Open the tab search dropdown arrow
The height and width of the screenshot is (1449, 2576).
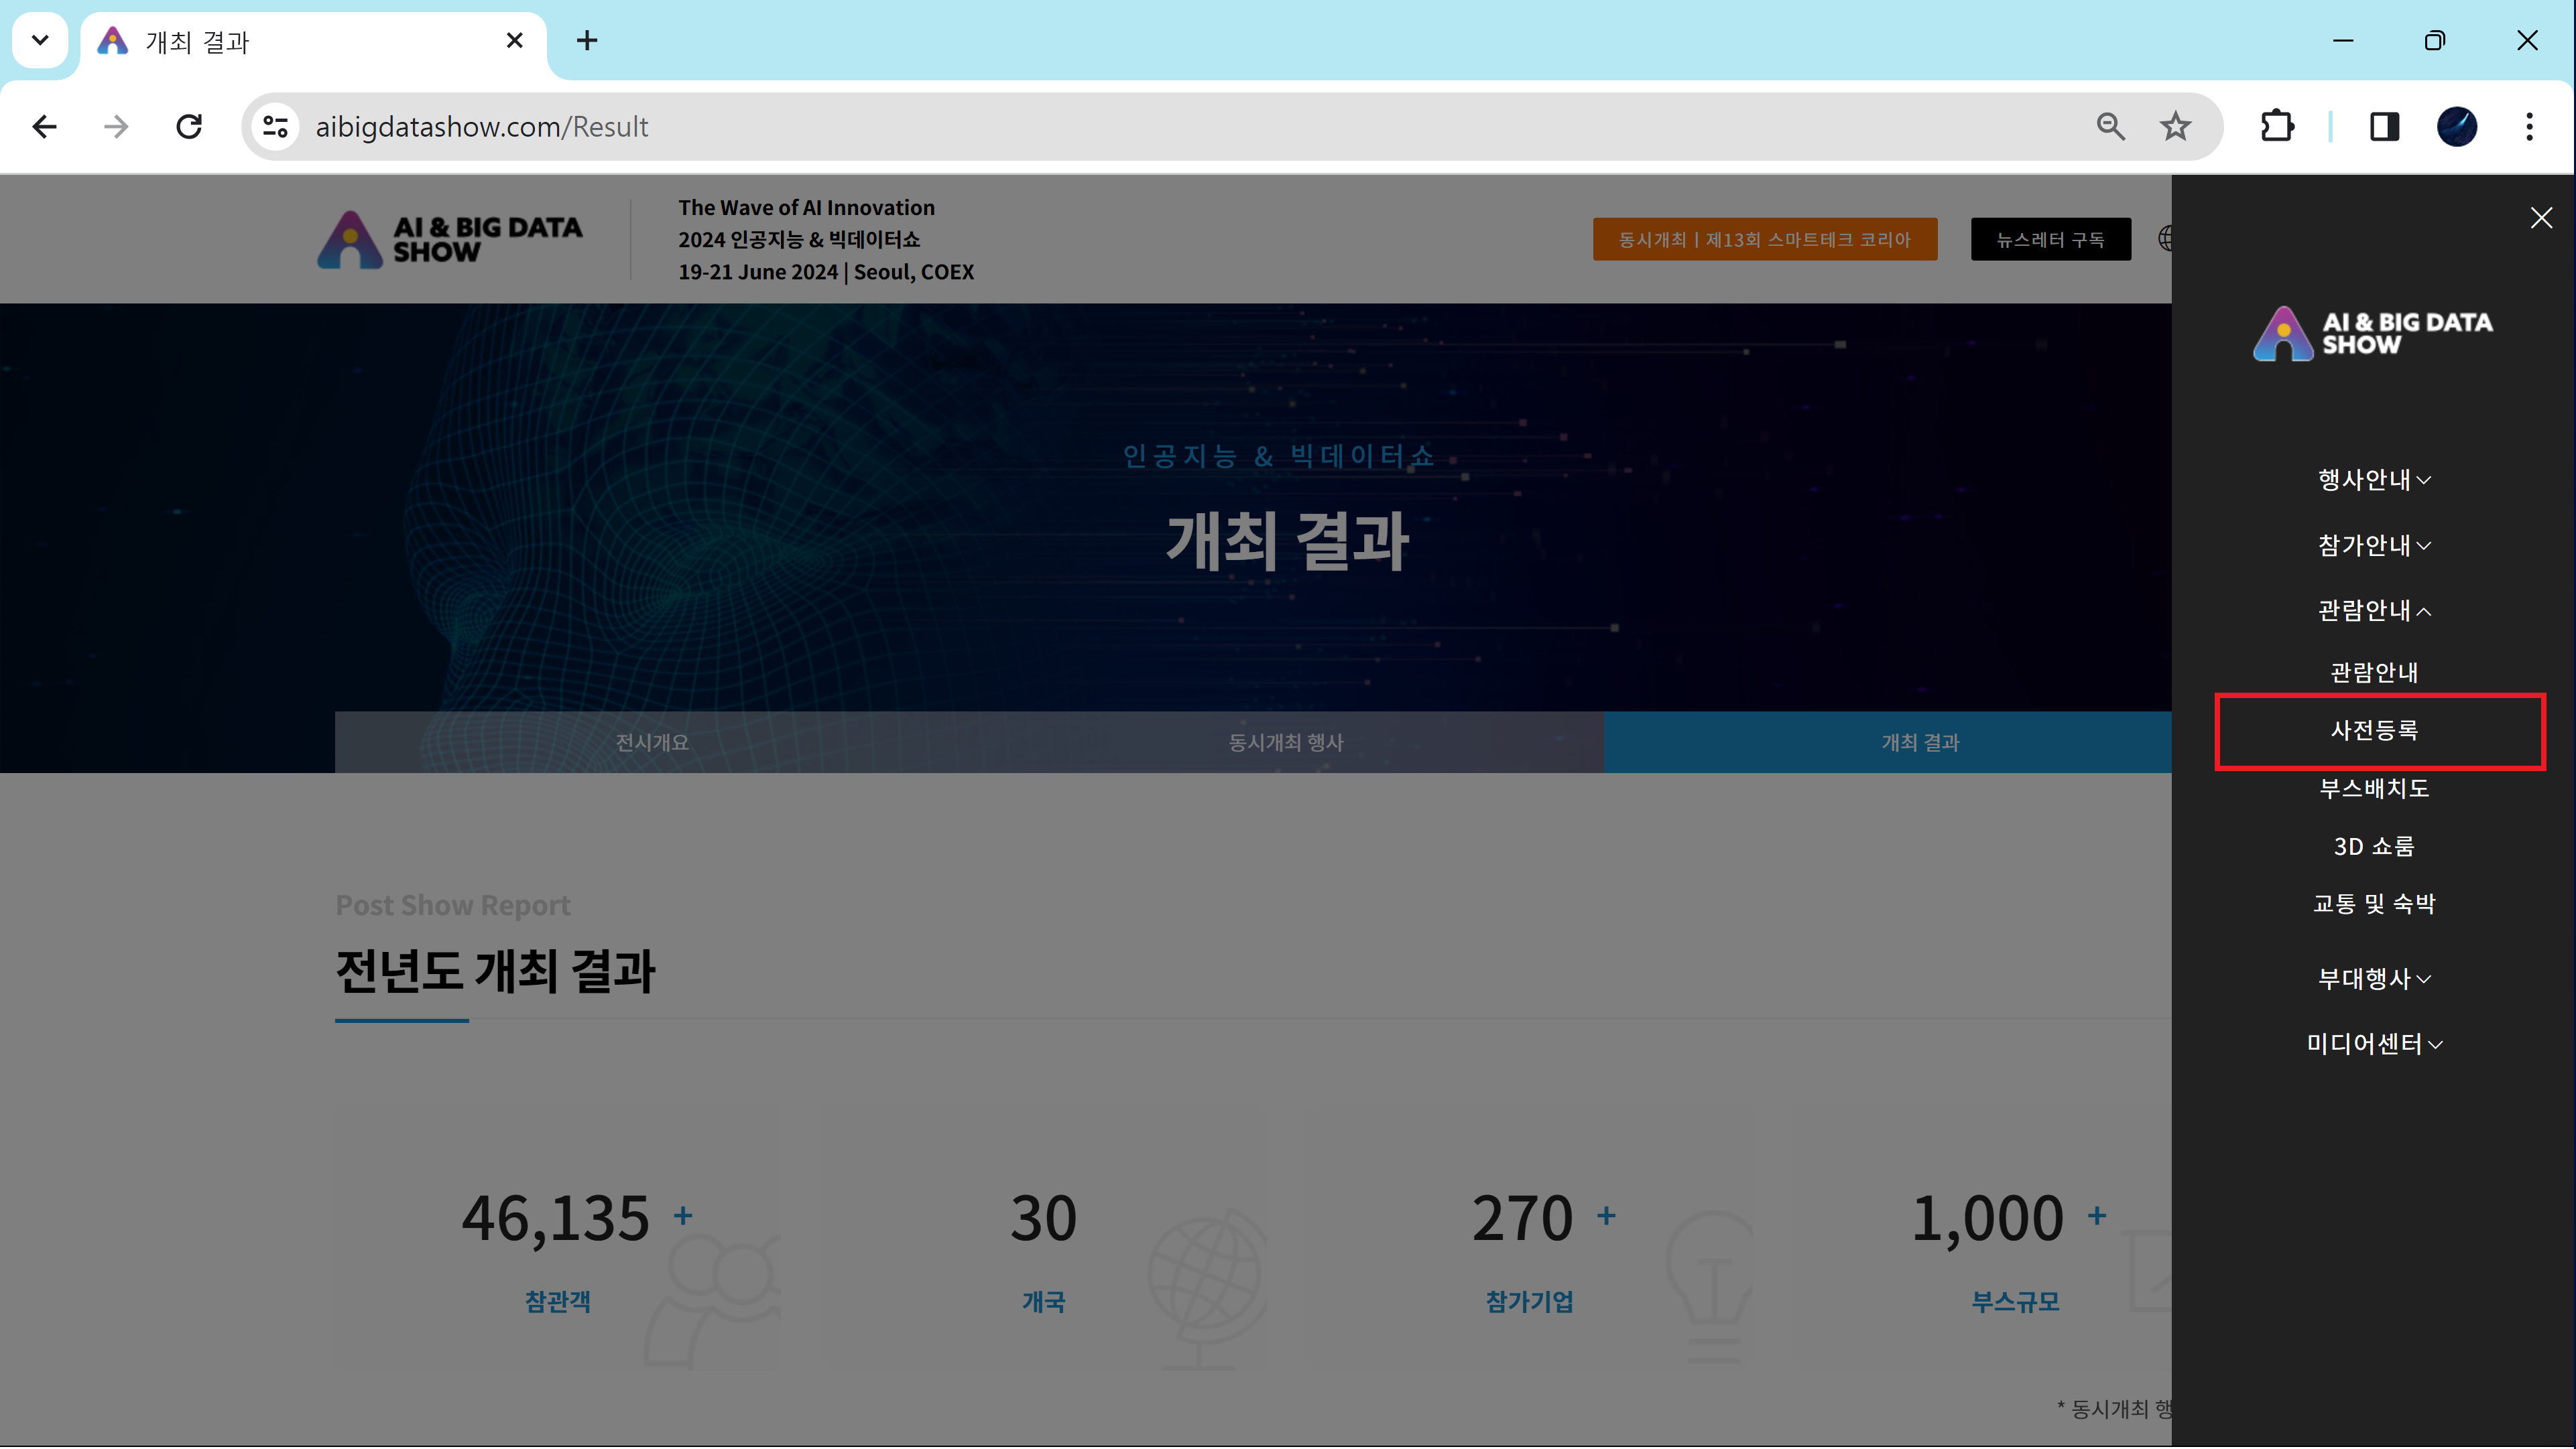(x=40, y=41)
